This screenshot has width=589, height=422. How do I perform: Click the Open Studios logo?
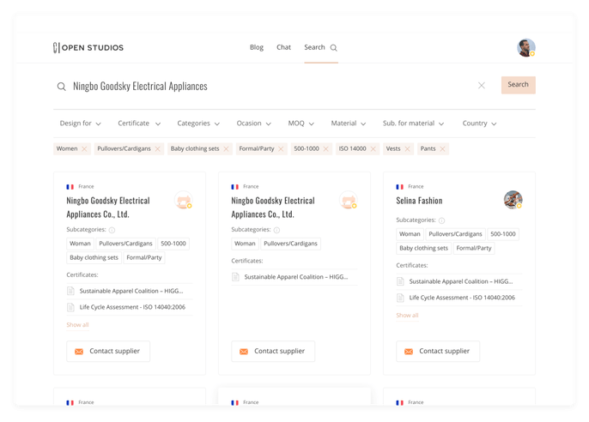[x=88, y=48]
